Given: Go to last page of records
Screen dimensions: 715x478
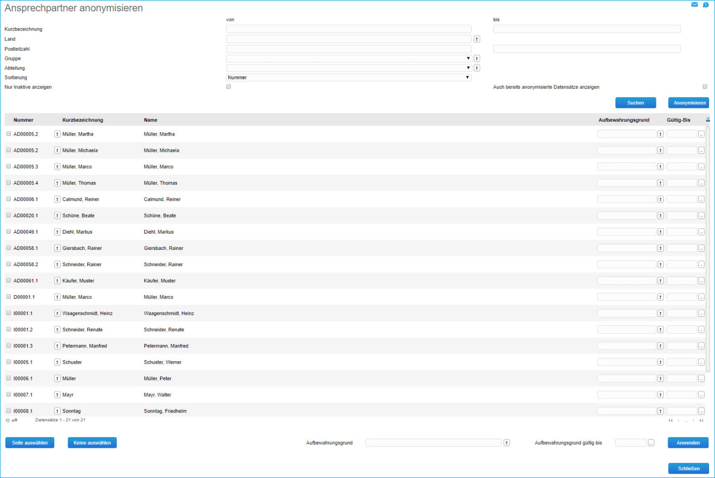Looking at the screenshot, I should 701,420.
